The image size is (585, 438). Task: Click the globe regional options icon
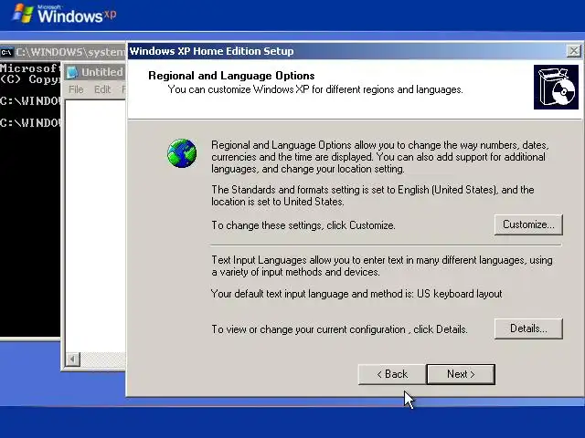182,153
